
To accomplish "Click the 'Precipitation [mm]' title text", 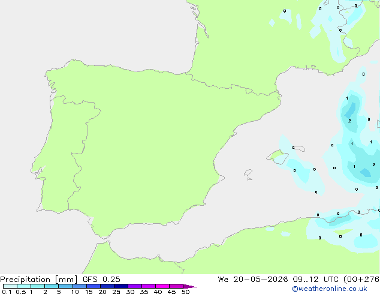I will click(x=39, y=280).
